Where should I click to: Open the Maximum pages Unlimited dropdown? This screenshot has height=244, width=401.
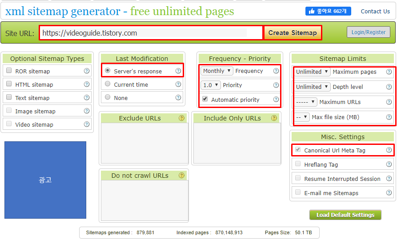click(312, 72)
